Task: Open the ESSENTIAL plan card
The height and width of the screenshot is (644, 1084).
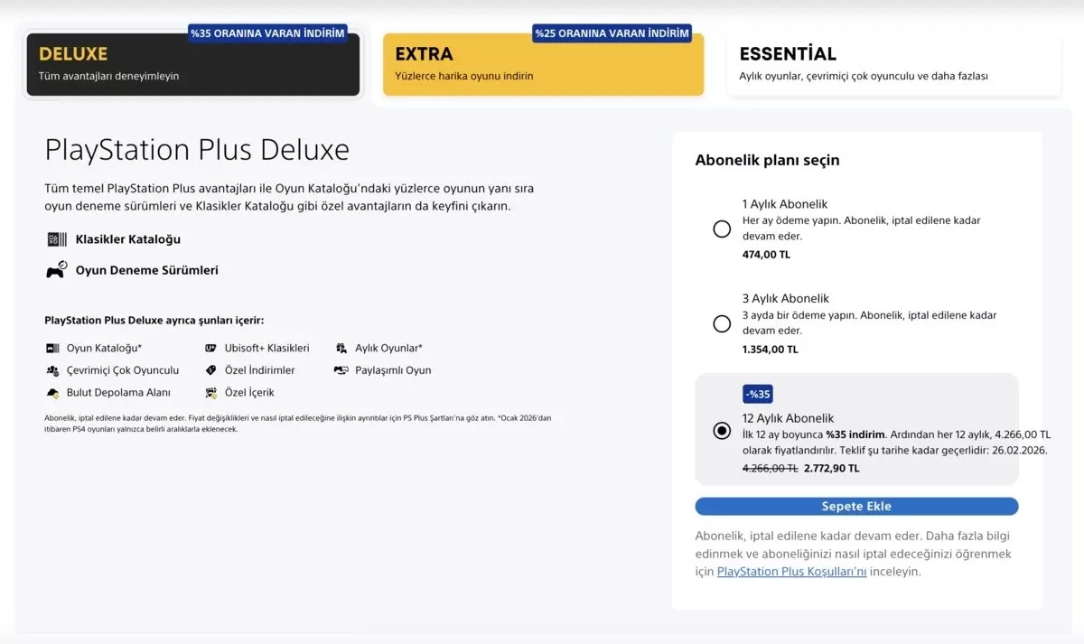Action: pos(892,65)
